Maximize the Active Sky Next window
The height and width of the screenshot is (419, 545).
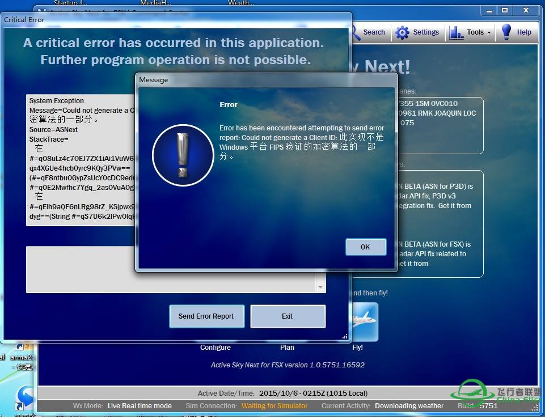[504, 10]
